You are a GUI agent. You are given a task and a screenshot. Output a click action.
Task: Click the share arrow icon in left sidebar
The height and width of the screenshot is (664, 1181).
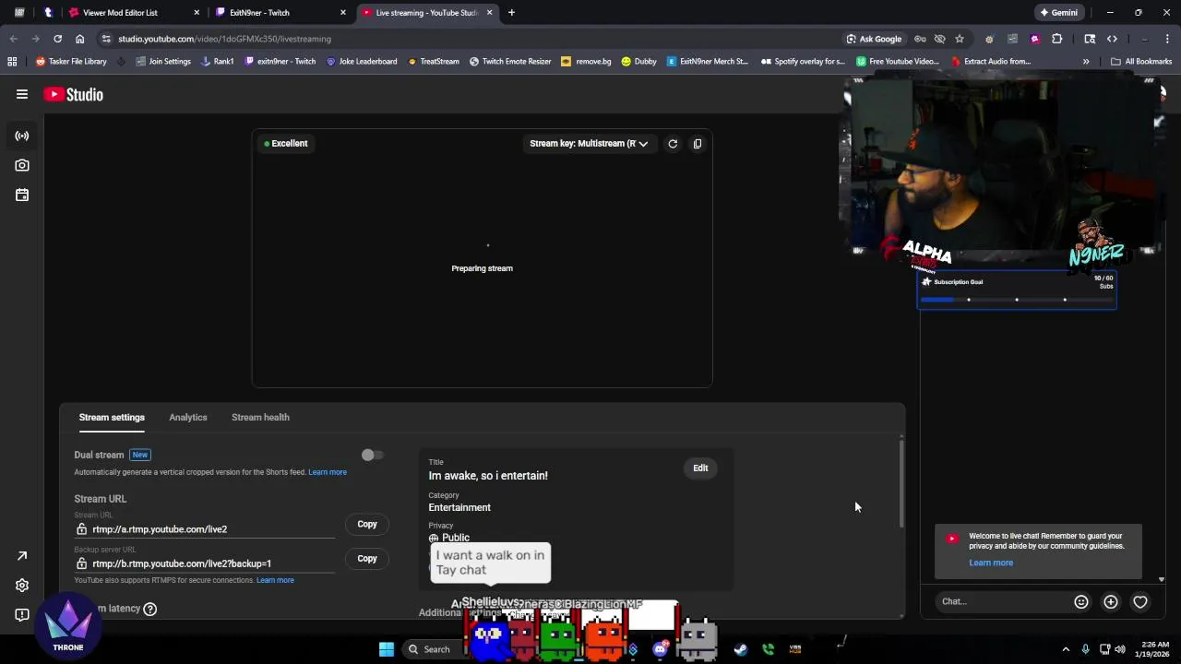pyautogui.click(x=22, y=556)
